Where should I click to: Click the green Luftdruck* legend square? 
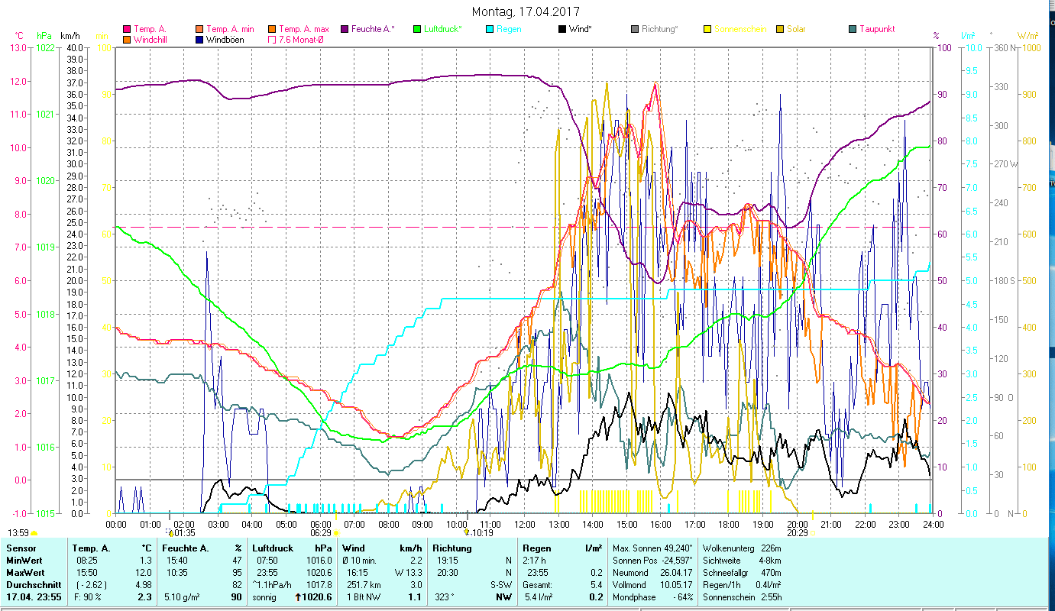click(417, 30)
